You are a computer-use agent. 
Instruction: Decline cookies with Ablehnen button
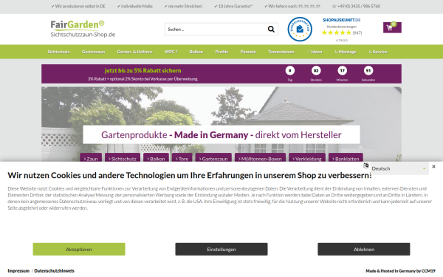point(363,250)
